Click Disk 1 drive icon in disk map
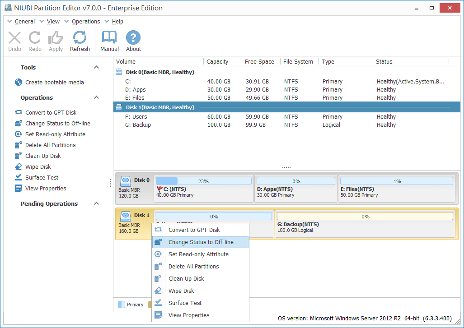This screenshot has width=464, height=328. tap(126, 216)
